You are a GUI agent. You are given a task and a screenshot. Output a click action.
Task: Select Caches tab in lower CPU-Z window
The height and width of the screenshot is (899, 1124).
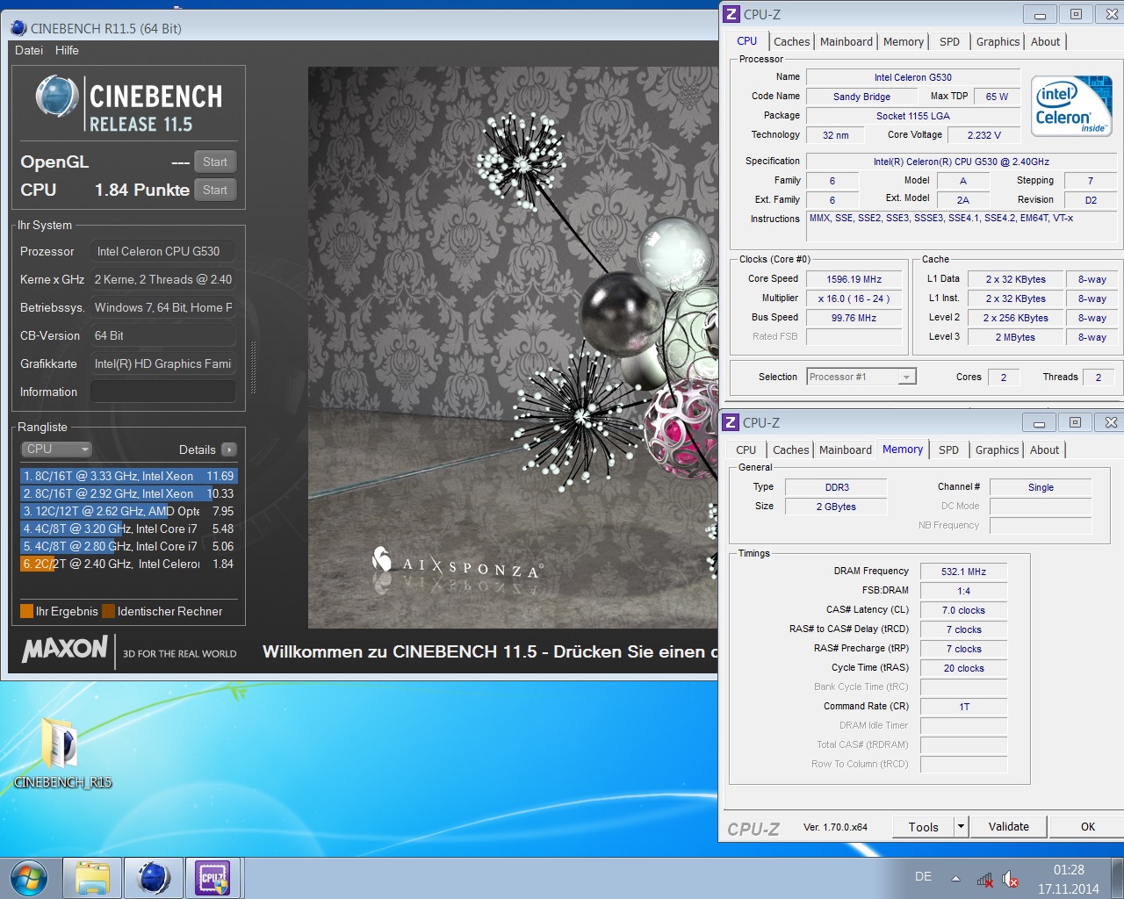click(x=790, y=449)
